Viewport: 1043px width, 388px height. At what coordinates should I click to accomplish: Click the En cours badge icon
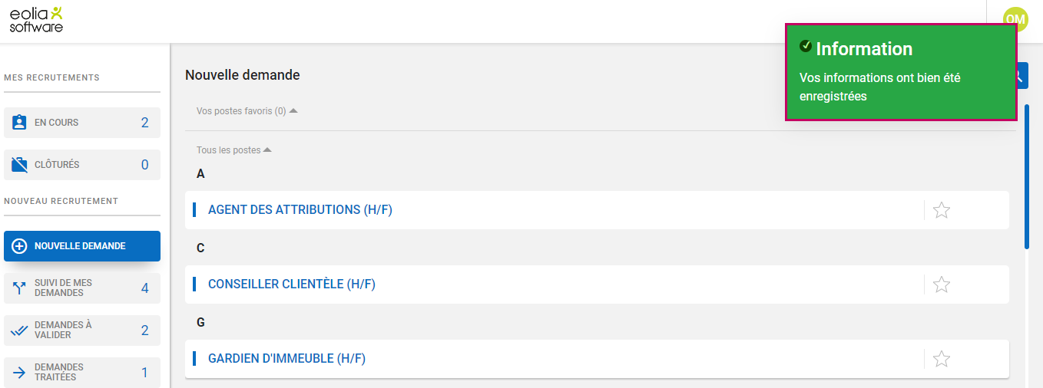pos(20,123)
